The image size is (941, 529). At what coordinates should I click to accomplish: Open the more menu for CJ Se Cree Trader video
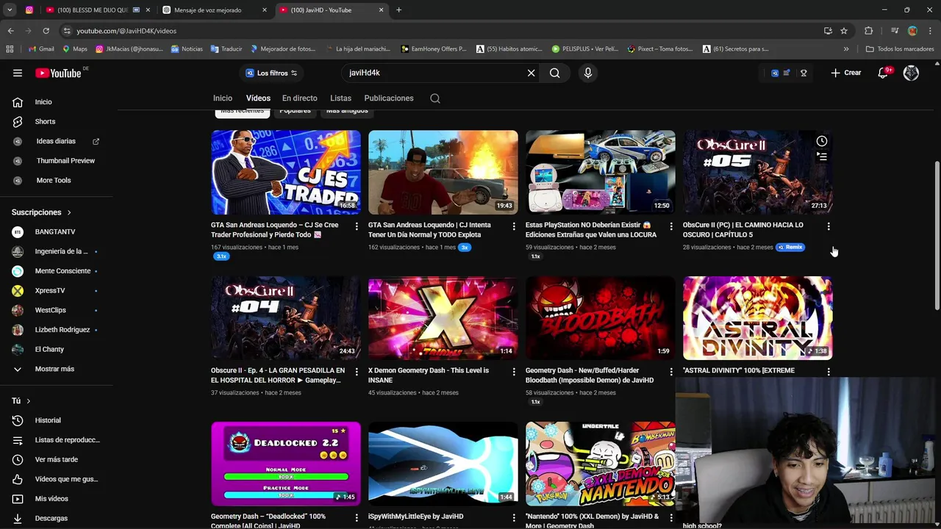tap(357, 226)
